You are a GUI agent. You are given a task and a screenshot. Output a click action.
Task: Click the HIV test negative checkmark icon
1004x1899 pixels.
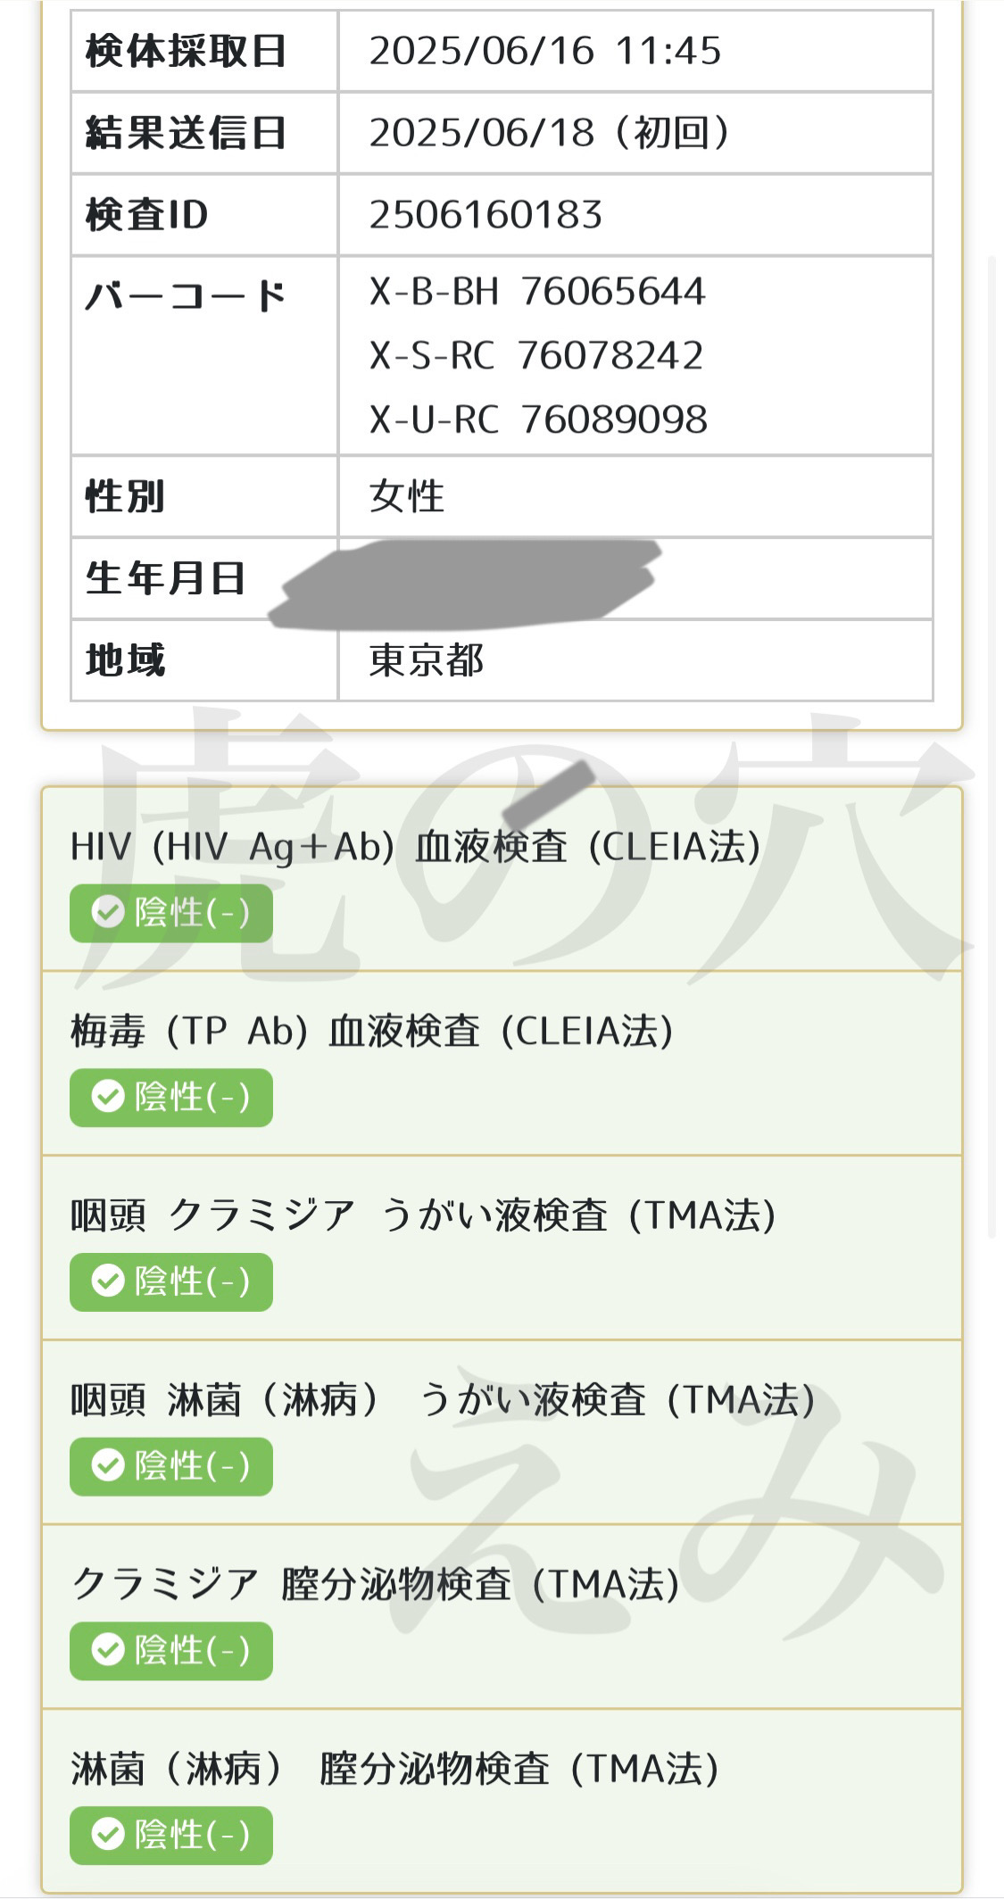pyautogui.click(x=108, y=912)
